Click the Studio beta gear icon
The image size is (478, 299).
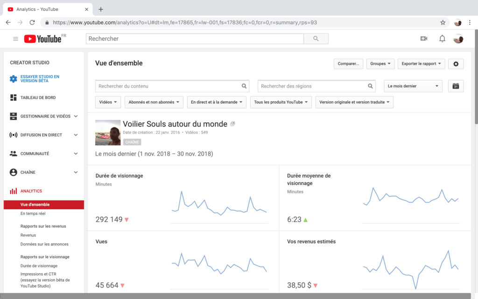click(x=14, y=78)
